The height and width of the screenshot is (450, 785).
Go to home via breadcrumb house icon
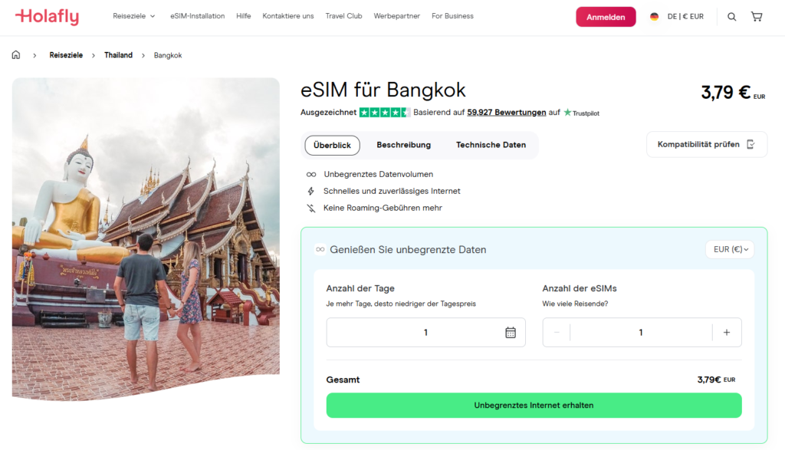[16, 55]
